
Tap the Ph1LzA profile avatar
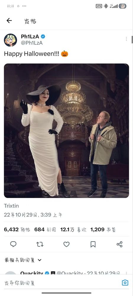click(x=10, y=40)
